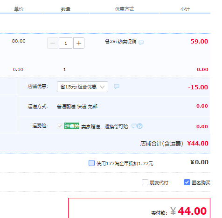Screen dimensions: 222x218
Task: Click the 小计 column header
Action: 185,9
